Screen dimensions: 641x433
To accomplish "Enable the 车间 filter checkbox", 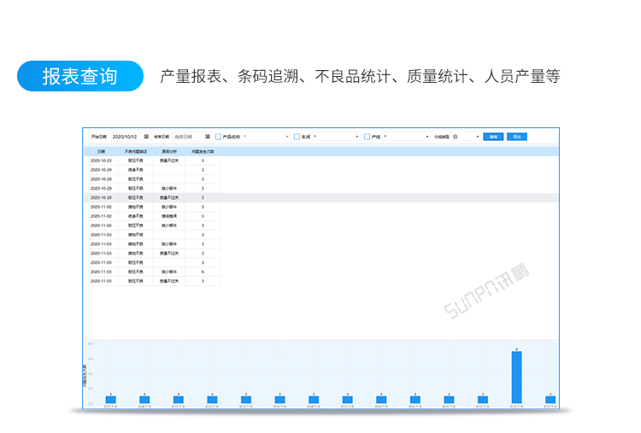I will [297, 137].
